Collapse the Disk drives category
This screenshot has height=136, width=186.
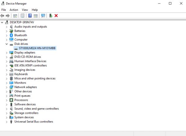[x=7, y=44]
